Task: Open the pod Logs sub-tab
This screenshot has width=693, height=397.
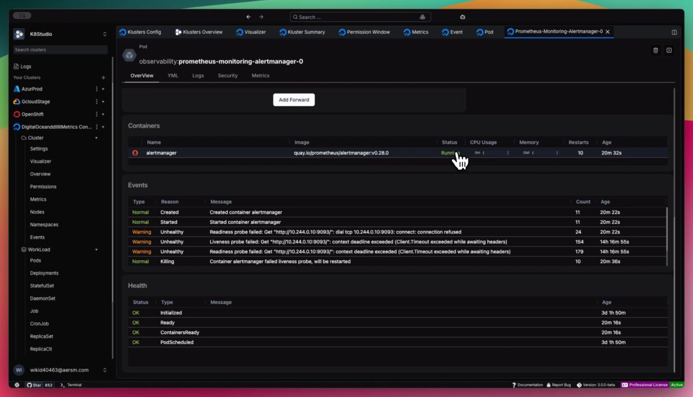Action: tap(198, 76)
